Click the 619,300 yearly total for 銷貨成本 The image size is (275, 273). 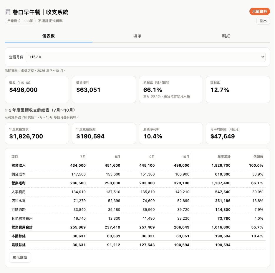coord(223,174)
